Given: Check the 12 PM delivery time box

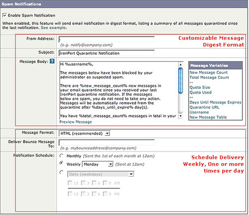Looking at the screenshot, I should pos(70,194).
